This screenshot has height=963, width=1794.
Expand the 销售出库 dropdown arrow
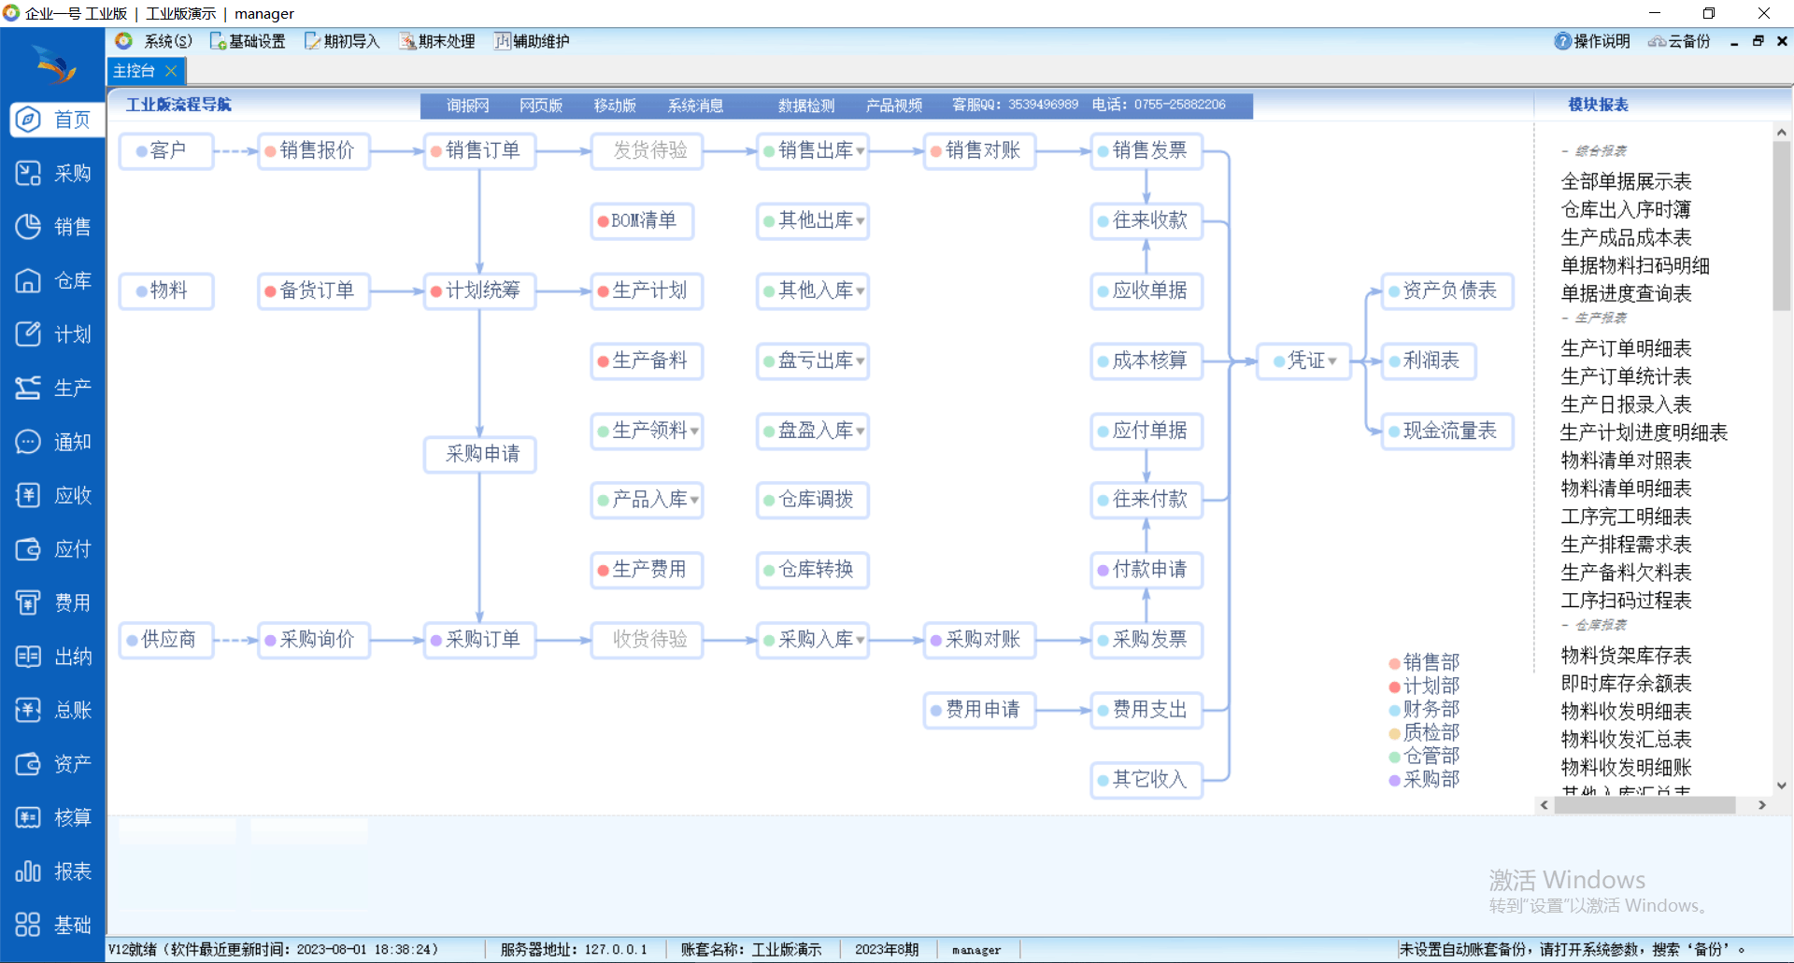click(861, 151)
